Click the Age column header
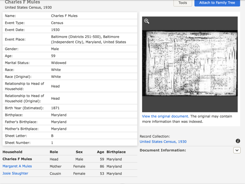Viewport: 245px width, 184px height. [x=100, y=152]
